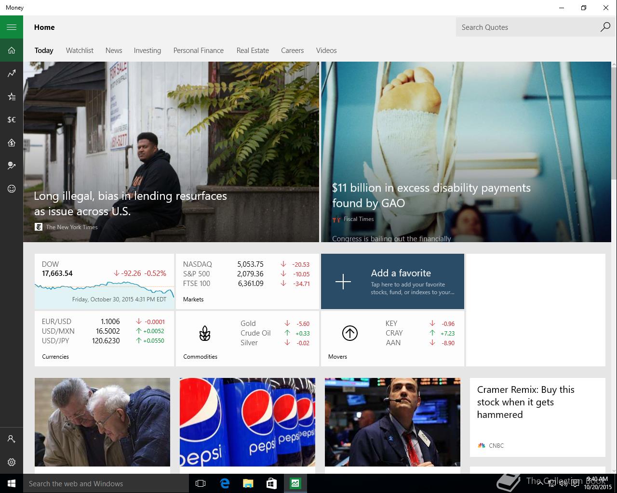The height and width of the screenshot is (493, 617).
Task: Switch to the Investing tab
Action: click(148, 51)
